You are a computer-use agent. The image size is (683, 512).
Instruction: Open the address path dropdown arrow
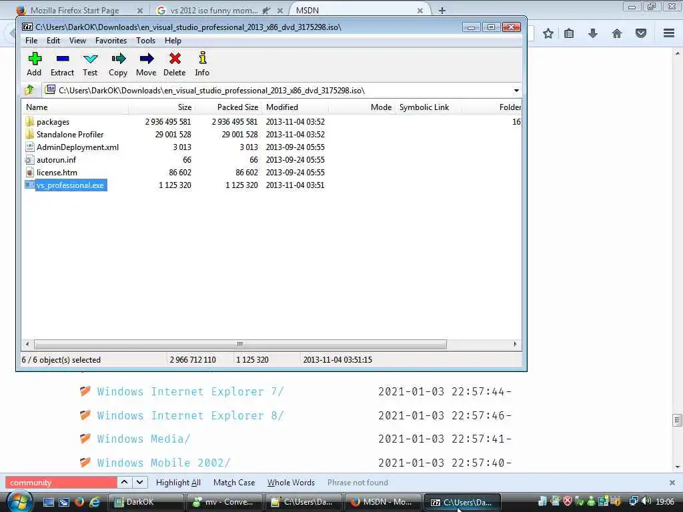516,91
